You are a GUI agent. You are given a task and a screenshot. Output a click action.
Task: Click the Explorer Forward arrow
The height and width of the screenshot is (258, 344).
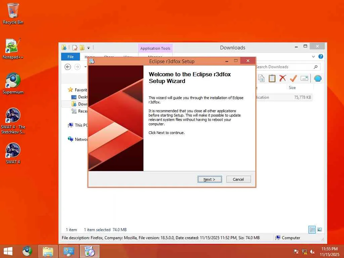[x=78, y=67]
